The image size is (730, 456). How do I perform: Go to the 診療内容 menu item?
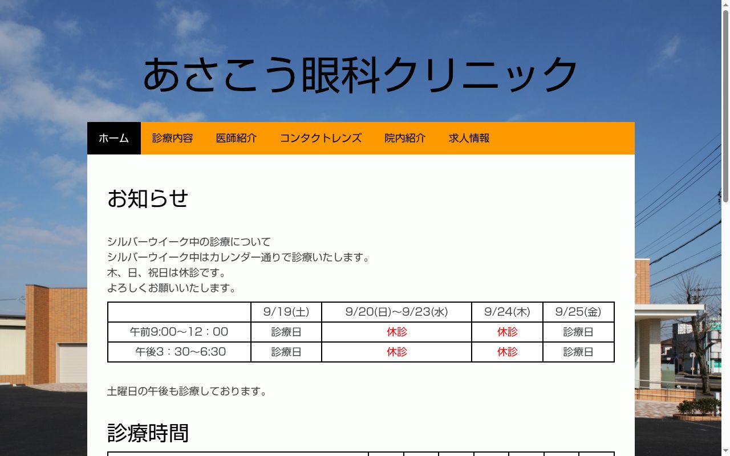coord(173,138)
